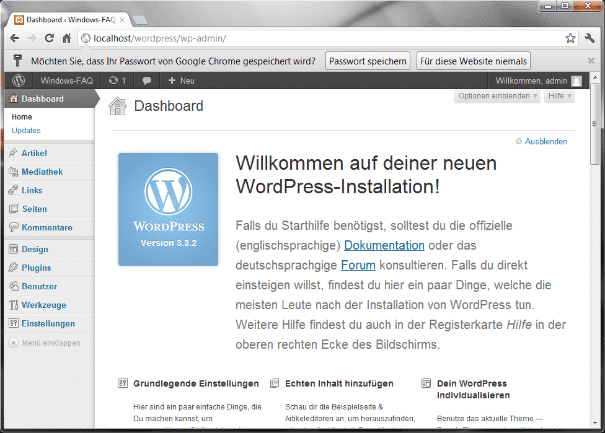Open Willkommen, admin account menu
This screenshot has height=433, width=605.
(x=539, y=81)
